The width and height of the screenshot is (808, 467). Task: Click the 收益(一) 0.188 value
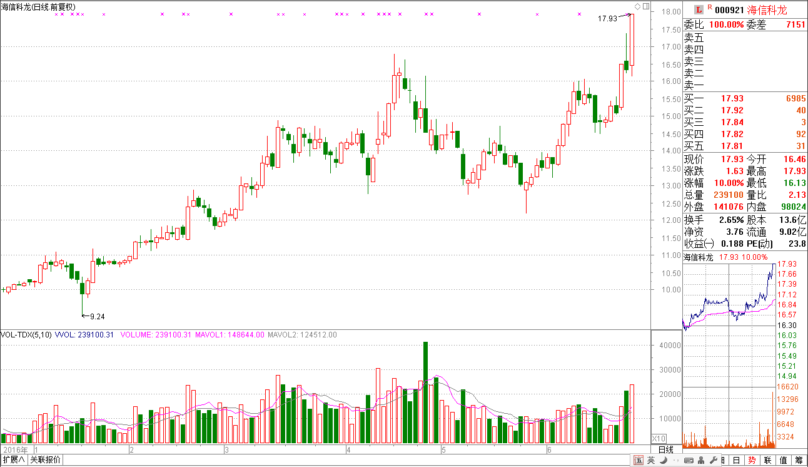pyautogui.click(x=732, y=244)
